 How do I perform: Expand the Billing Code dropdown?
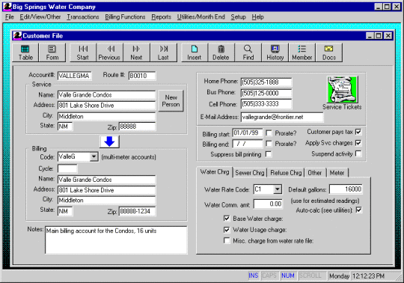[94, 156]
